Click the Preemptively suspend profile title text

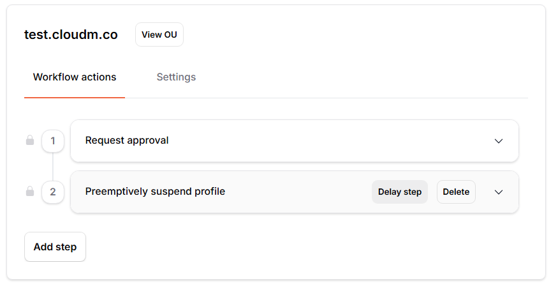pyautogui.click(x=155, y=192)
